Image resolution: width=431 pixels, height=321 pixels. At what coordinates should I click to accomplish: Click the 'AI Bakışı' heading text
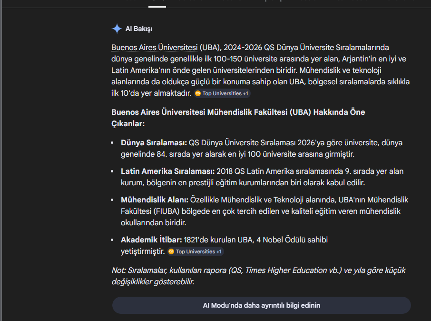[x=139, y=29]
